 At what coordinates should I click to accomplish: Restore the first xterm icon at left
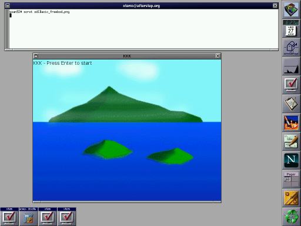9,217
